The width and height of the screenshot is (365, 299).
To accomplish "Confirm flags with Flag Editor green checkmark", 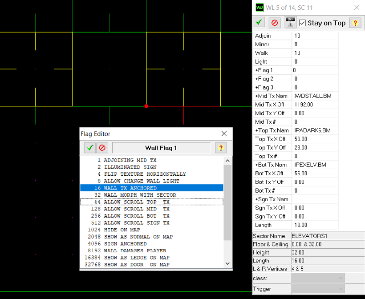I will click(x=89, y=148).
